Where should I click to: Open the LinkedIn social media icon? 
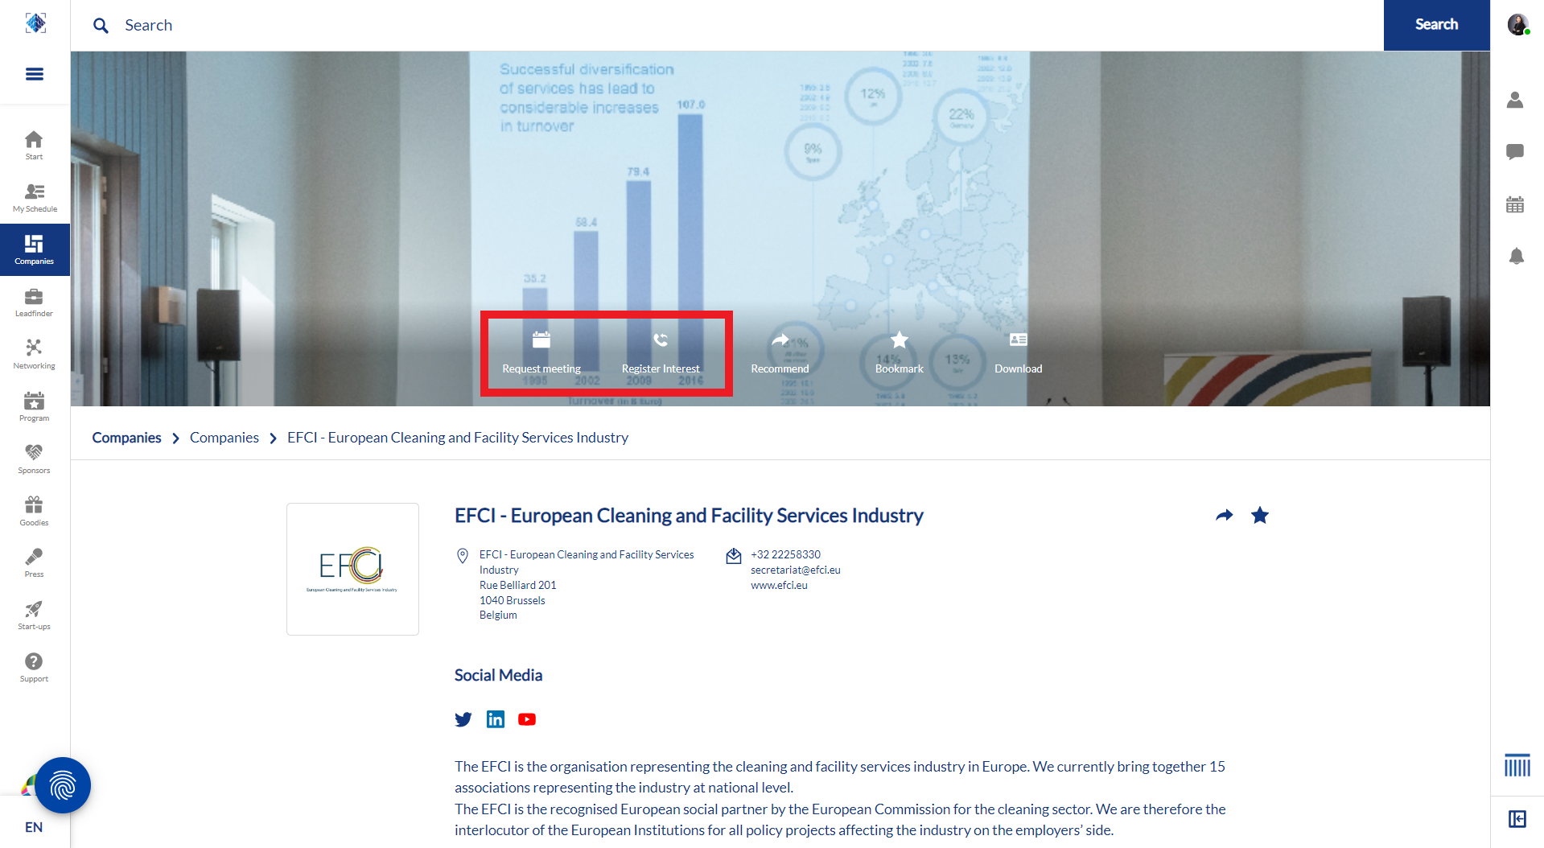tap(496, 719)
